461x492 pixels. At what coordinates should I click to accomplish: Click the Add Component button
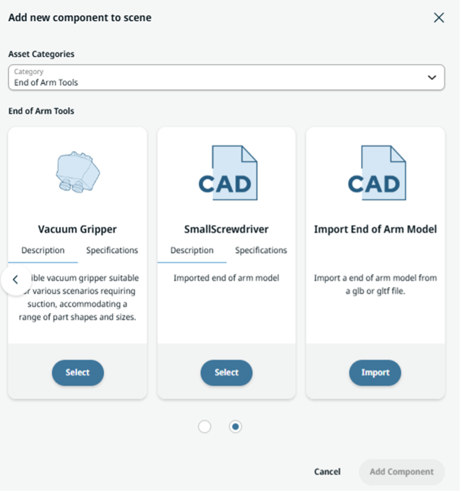point(401,472)
